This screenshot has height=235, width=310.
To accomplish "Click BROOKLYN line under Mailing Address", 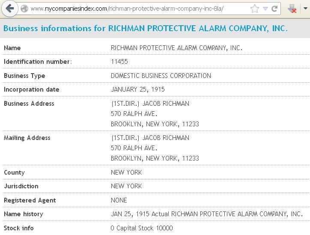I will click(155, 158).
